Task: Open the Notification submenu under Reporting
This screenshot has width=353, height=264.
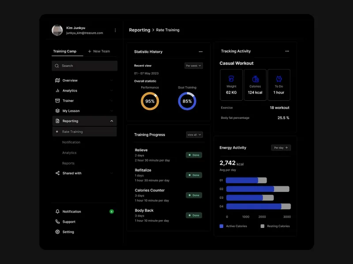Action: pyautogui.click(x=71, y=142)
